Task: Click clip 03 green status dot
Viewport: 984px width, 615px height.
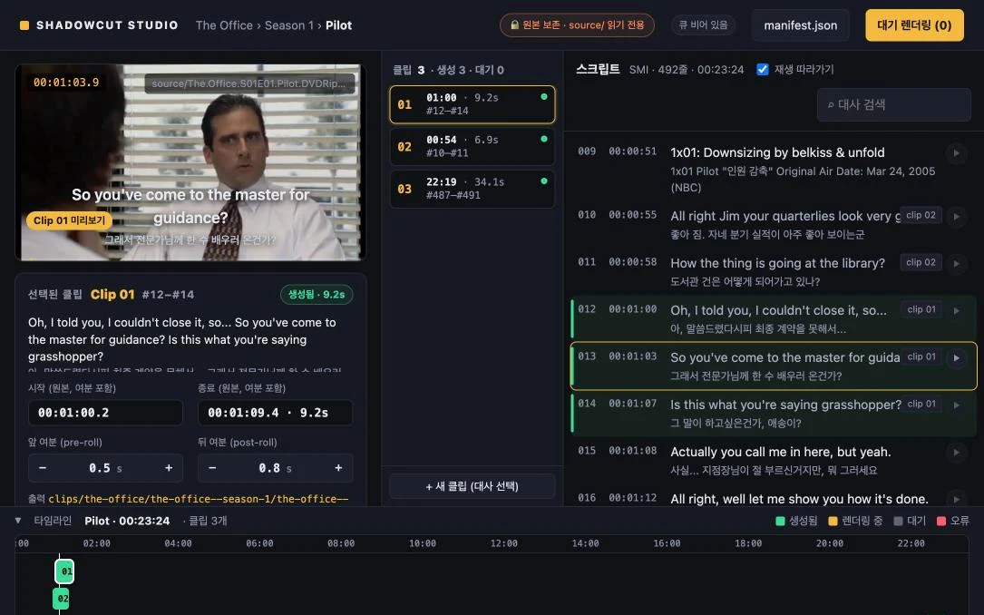Action: tap(544, 181)
